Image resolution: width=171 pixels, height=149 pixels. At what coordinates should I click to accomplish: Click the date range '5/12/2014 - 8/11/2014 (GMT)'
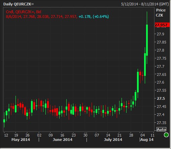(x=145, y=4)
